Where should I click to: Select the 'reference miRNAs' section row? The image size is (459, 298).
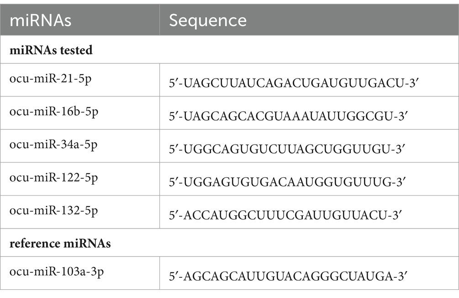pyautogui.click(x=229, y=243)
